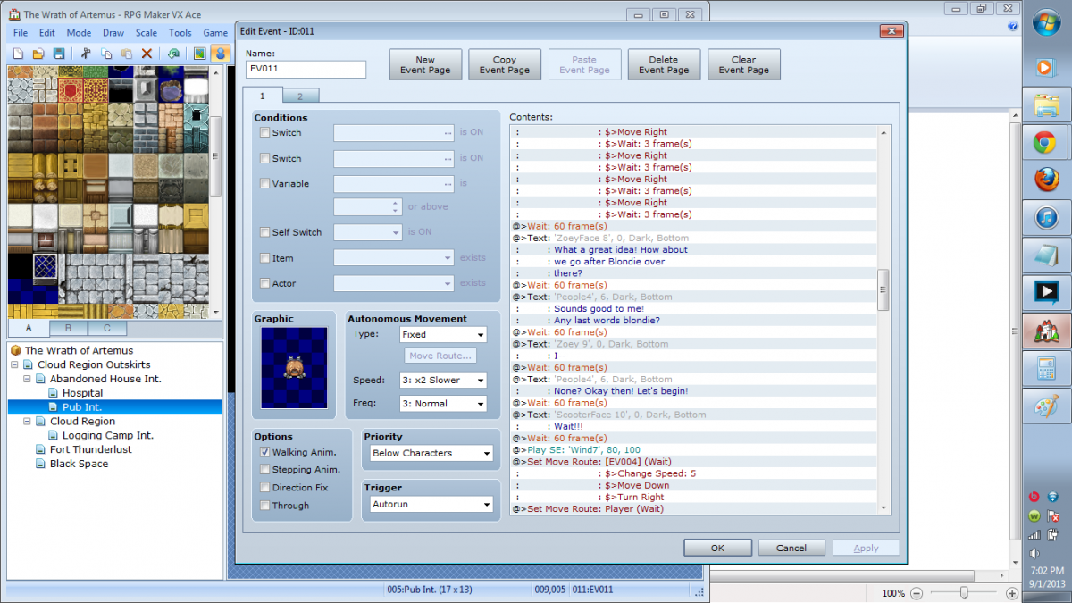Image resolution: width=1072 pixels, height=603 pixels.
Task: Open Paint palette taskbar icon
Action: click(x=1045, y=406)
